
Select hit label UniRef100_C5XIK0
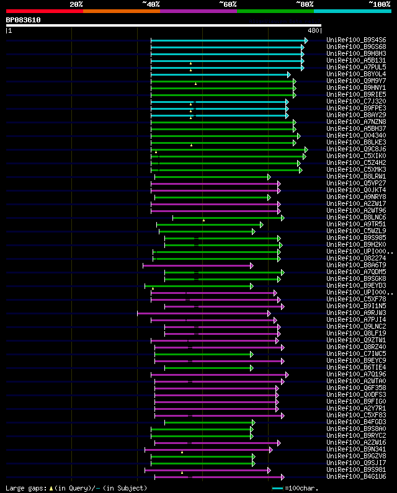pyautogui.click(x=356, y=156)
